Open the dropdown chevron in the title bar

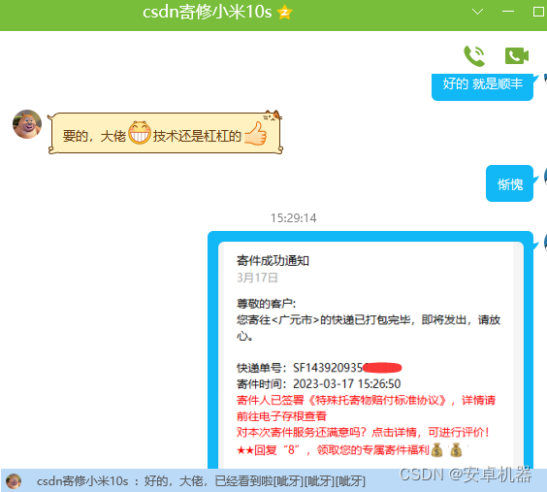(477, 12)
